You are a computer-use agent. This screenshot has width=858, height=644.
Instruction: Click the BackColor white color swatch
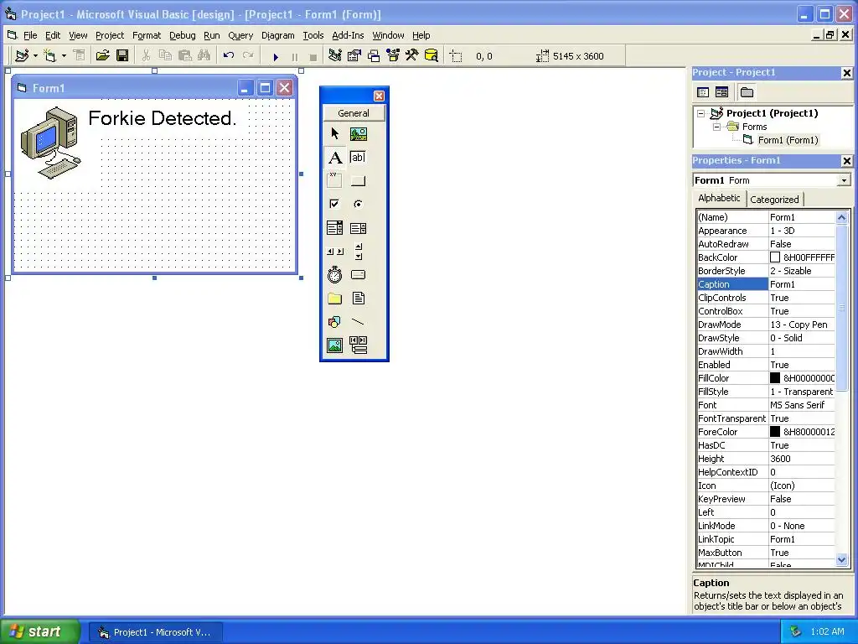click(x=775, y=257)
